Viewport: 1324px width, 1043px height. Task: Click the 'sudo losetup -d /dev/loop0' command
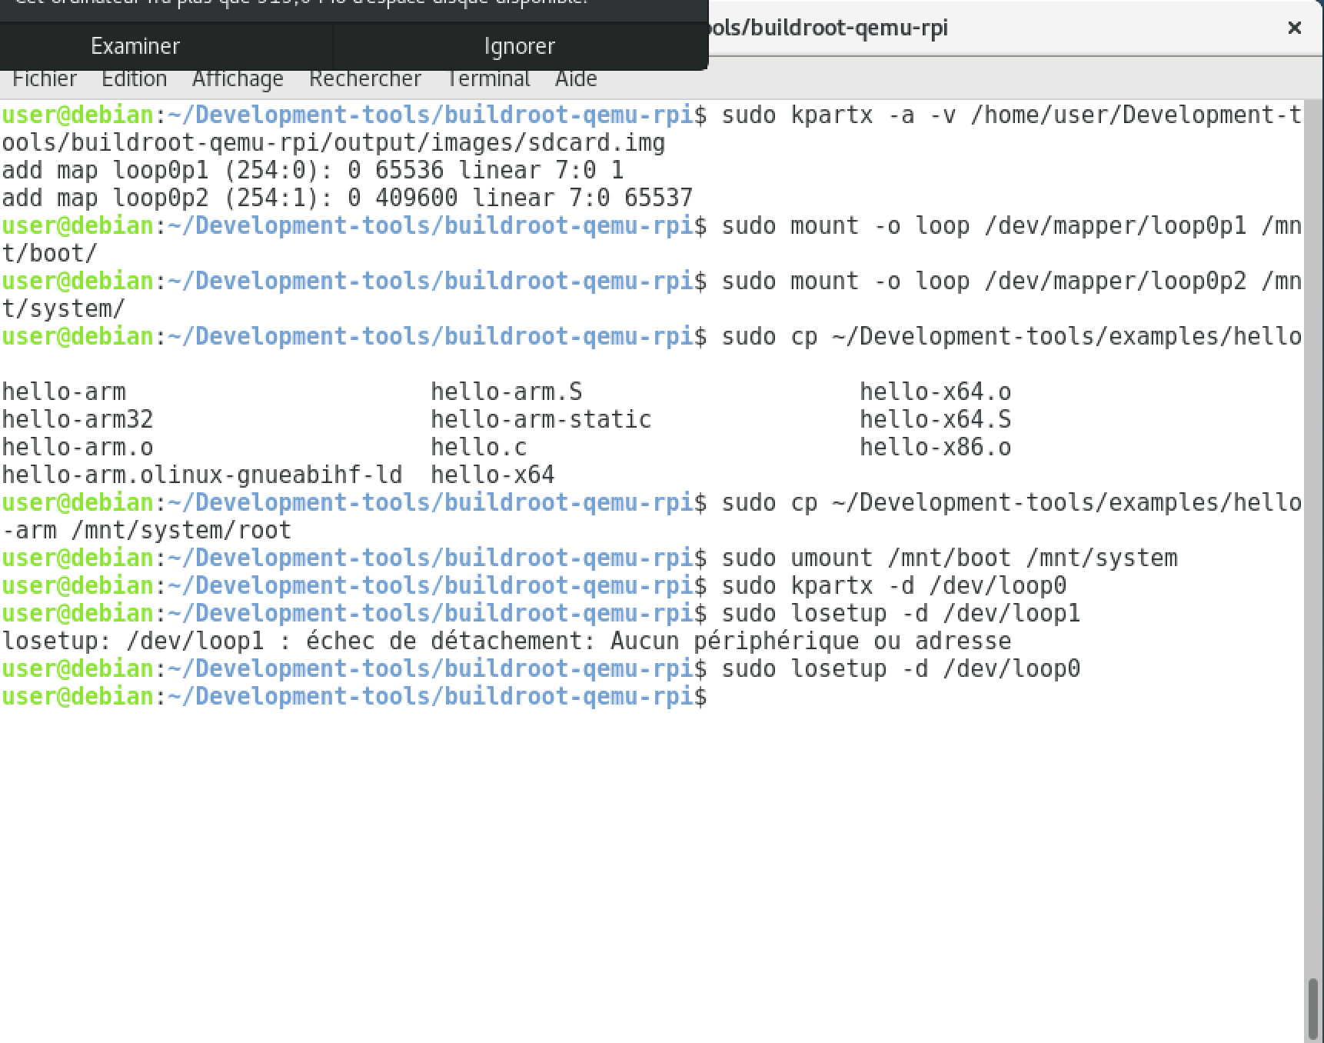[x=901, y=668]
